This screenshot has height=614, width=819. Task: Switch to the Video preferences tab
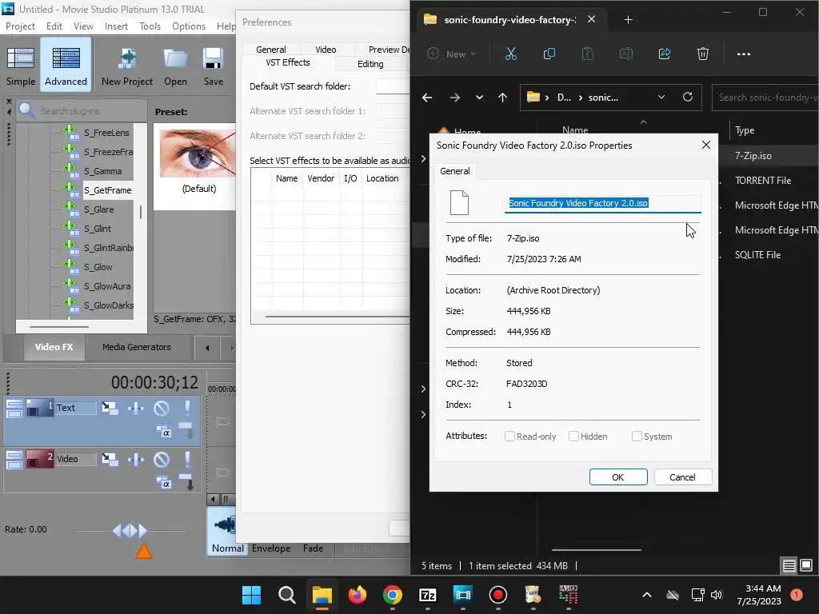(x=326, y=50)
